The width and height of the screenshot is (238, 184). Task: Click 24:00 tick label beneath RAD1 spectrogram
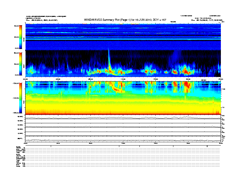221,79
